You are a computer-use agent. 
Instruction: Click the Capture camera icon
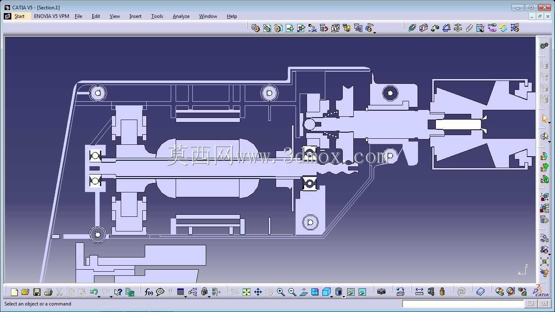point(381,292)
